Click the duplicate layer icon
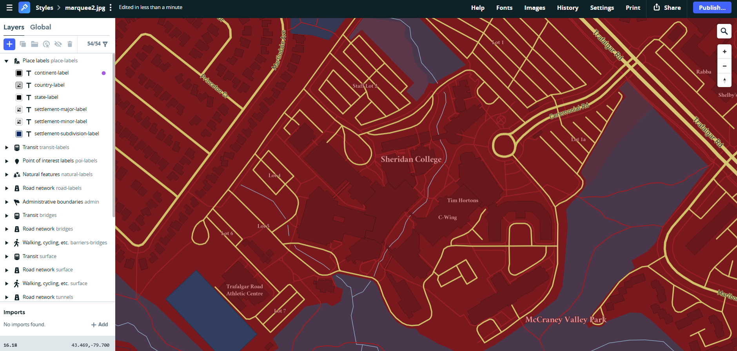The image size is (737, 351). coord(23,44)
